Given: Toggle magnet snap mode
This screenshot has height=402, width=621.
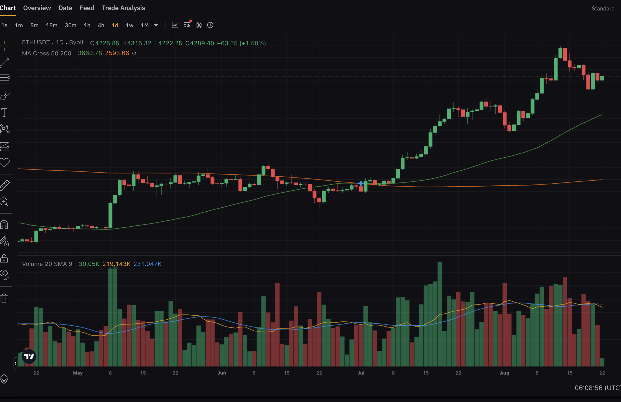Looking at the screenshot, I should pos(4,225).
